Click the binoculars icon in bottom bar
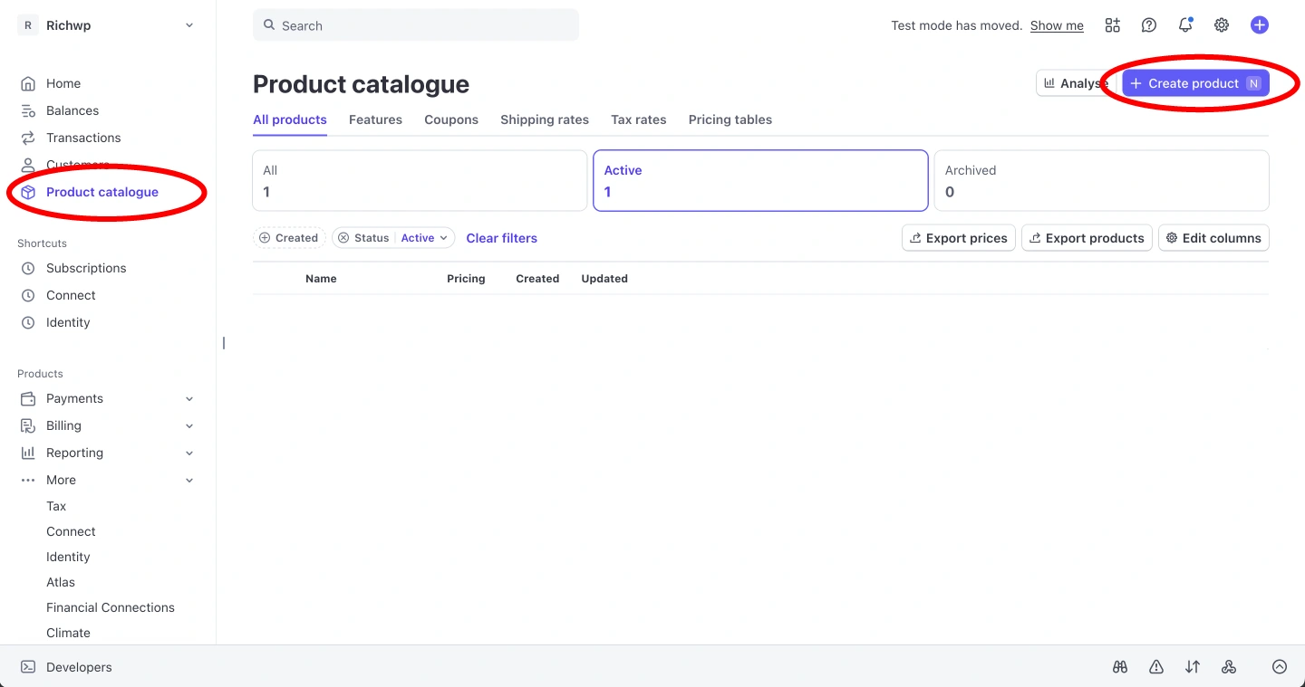The height and width of the screenshot is (687, 1305). tap(1120, 667)
